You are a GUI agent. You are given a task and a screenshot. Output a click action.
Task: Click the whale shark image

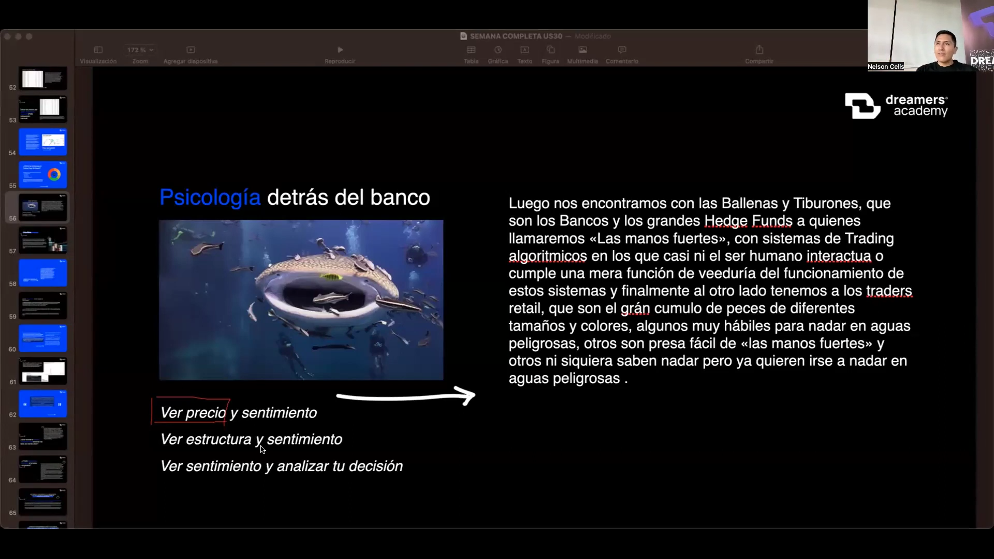click(301, 300)
